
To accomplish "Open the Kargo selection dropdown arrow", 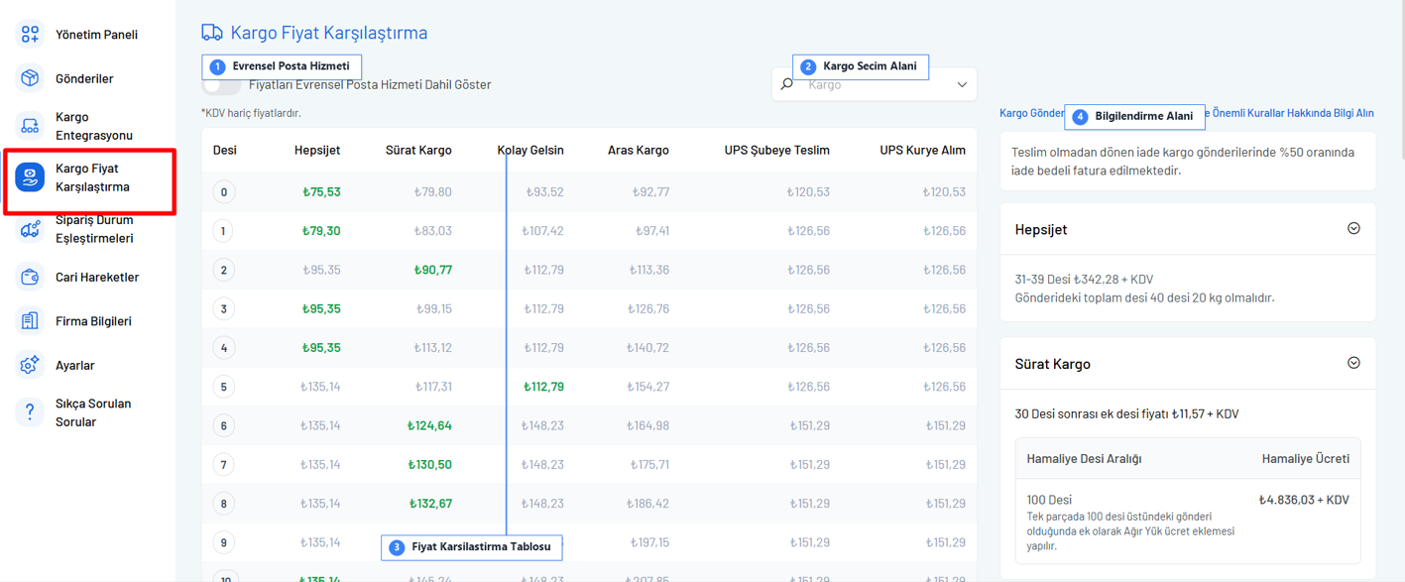I will pyautogui.click(x=961, y=85).
